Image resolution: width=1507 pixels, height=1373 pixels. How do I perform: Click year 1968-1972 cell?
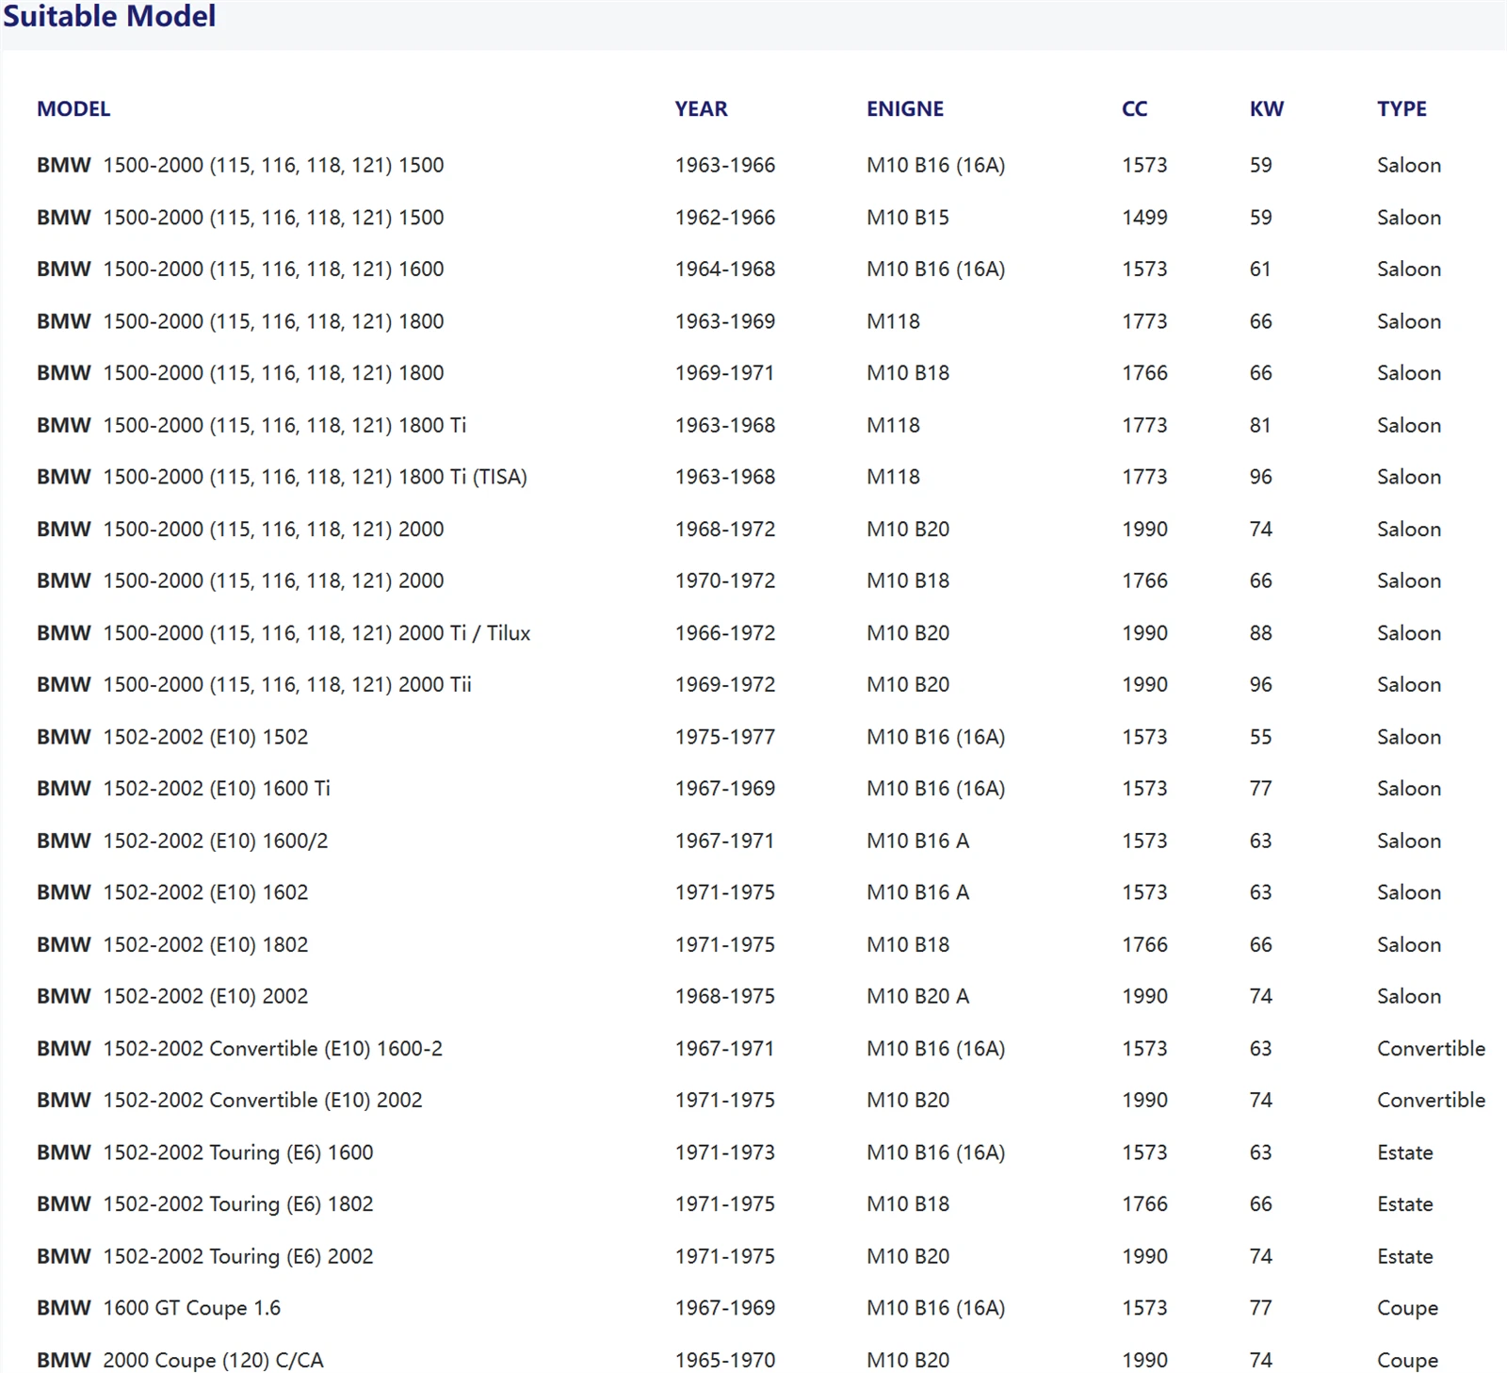[x=724, y=530]
